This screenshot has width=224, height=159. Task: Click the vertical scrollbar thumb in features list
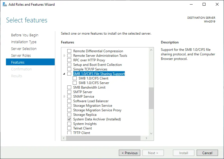pos(151,98)
